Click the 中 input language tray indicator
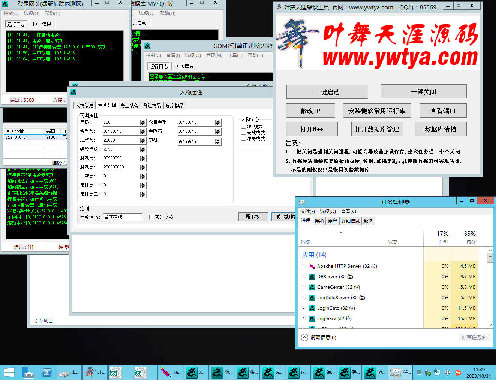Screen dimensions: 496x380 [447, 373]
